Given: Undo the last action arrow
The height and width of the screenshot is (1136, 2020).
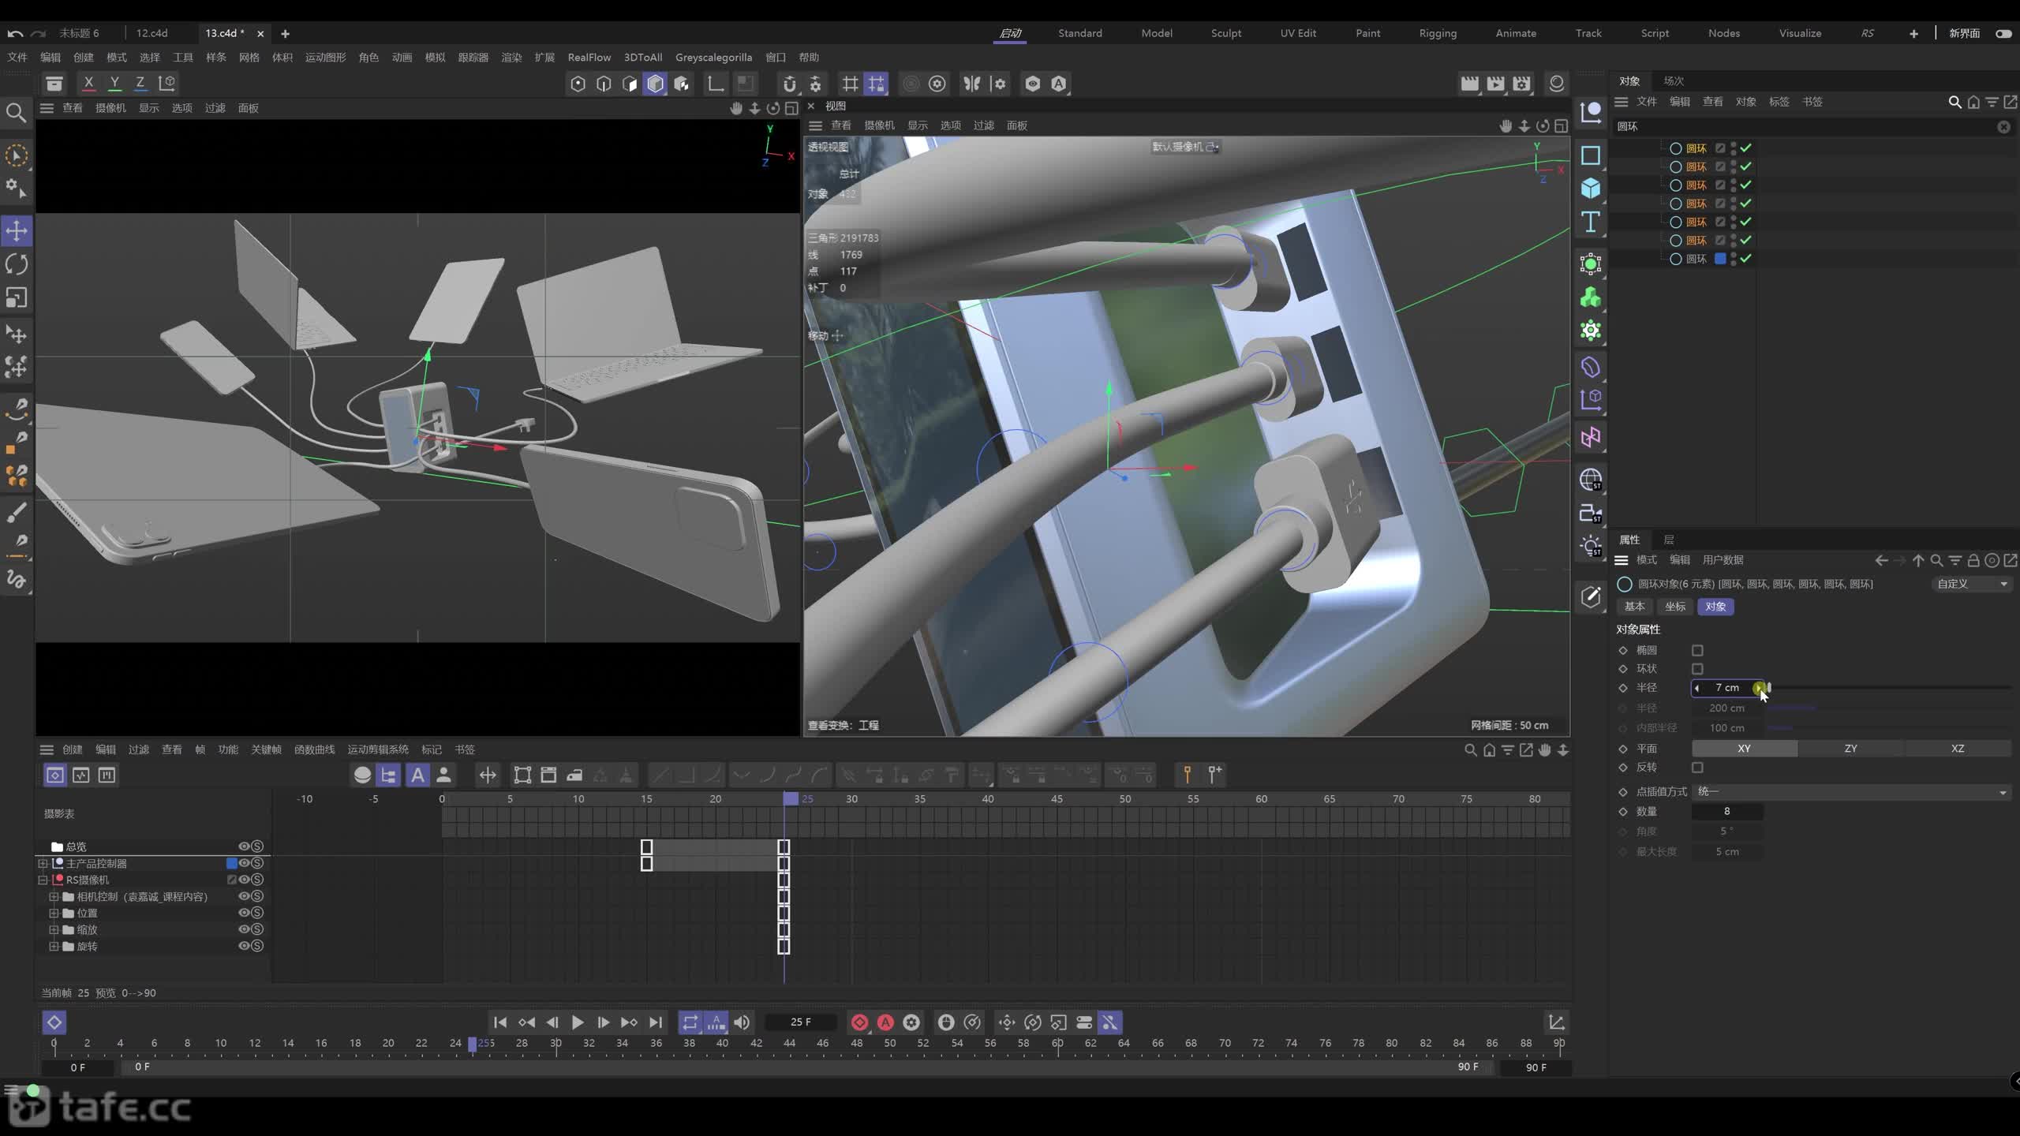Looking at the screenshot, I should coord(14,33).
